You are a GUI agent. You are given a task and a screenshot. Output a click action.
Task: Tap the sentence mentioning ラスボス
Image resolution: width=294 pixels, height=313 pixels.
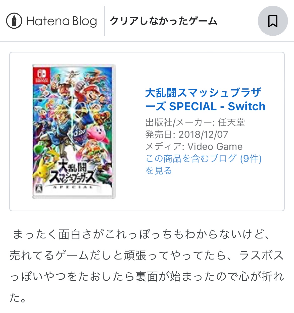pos(147,266)
